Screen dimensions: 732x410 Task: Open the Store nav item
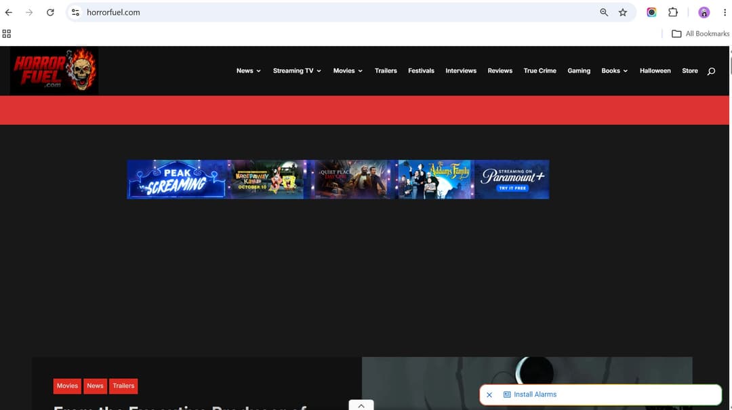pyautogui.click(x=689, y=71)
